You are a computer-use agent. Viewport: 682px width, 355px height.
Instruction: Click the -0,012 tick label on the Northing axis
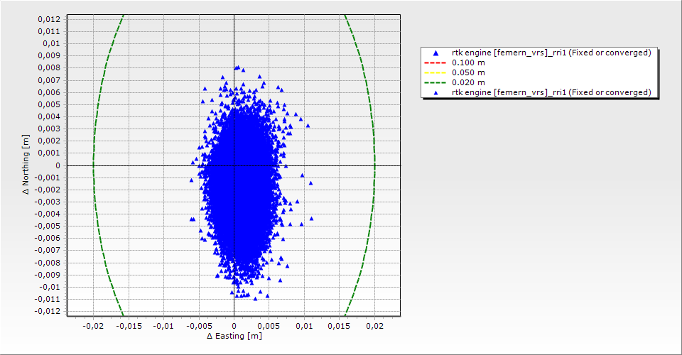[48, 311]
